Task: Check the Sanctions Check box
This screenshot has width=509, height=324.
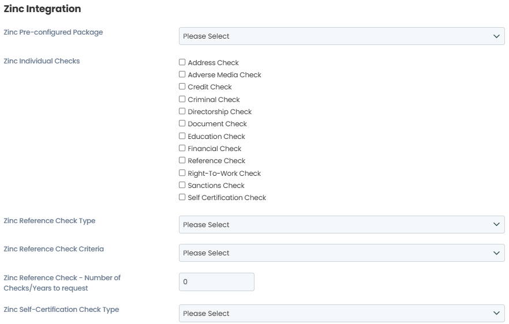Action: pyautogui.click(x=182, y=185)
